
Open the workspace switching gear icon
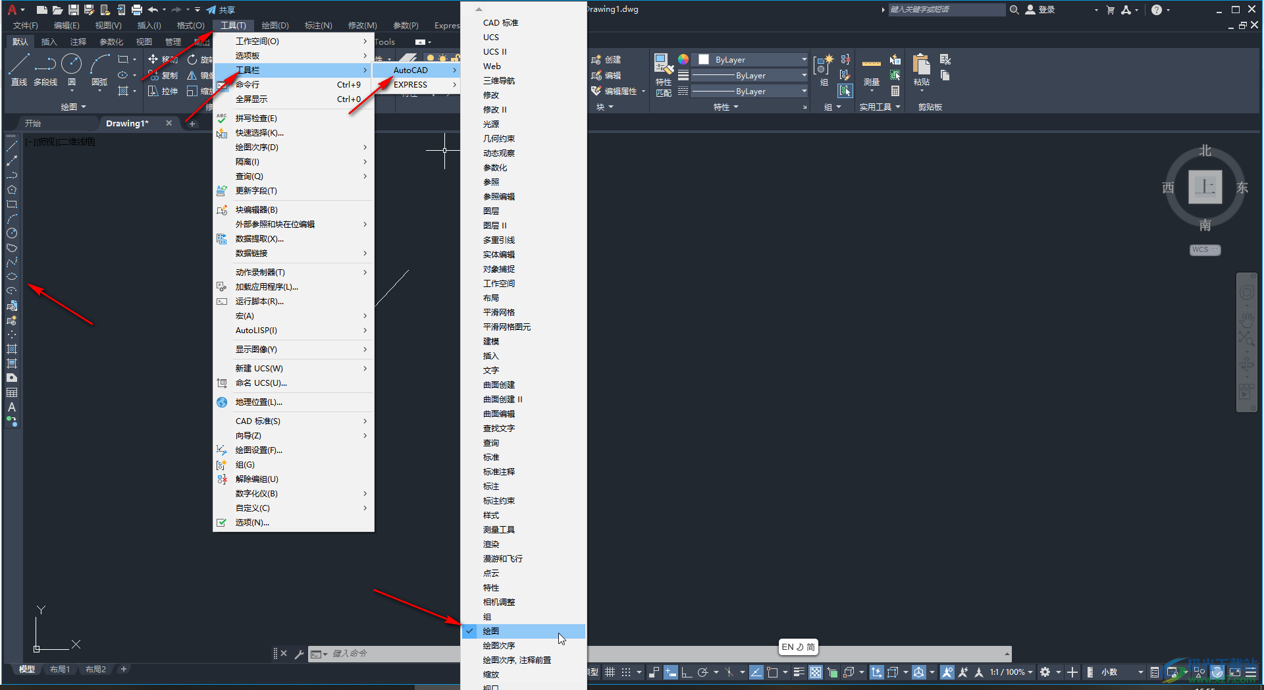tap(1045, 672)
